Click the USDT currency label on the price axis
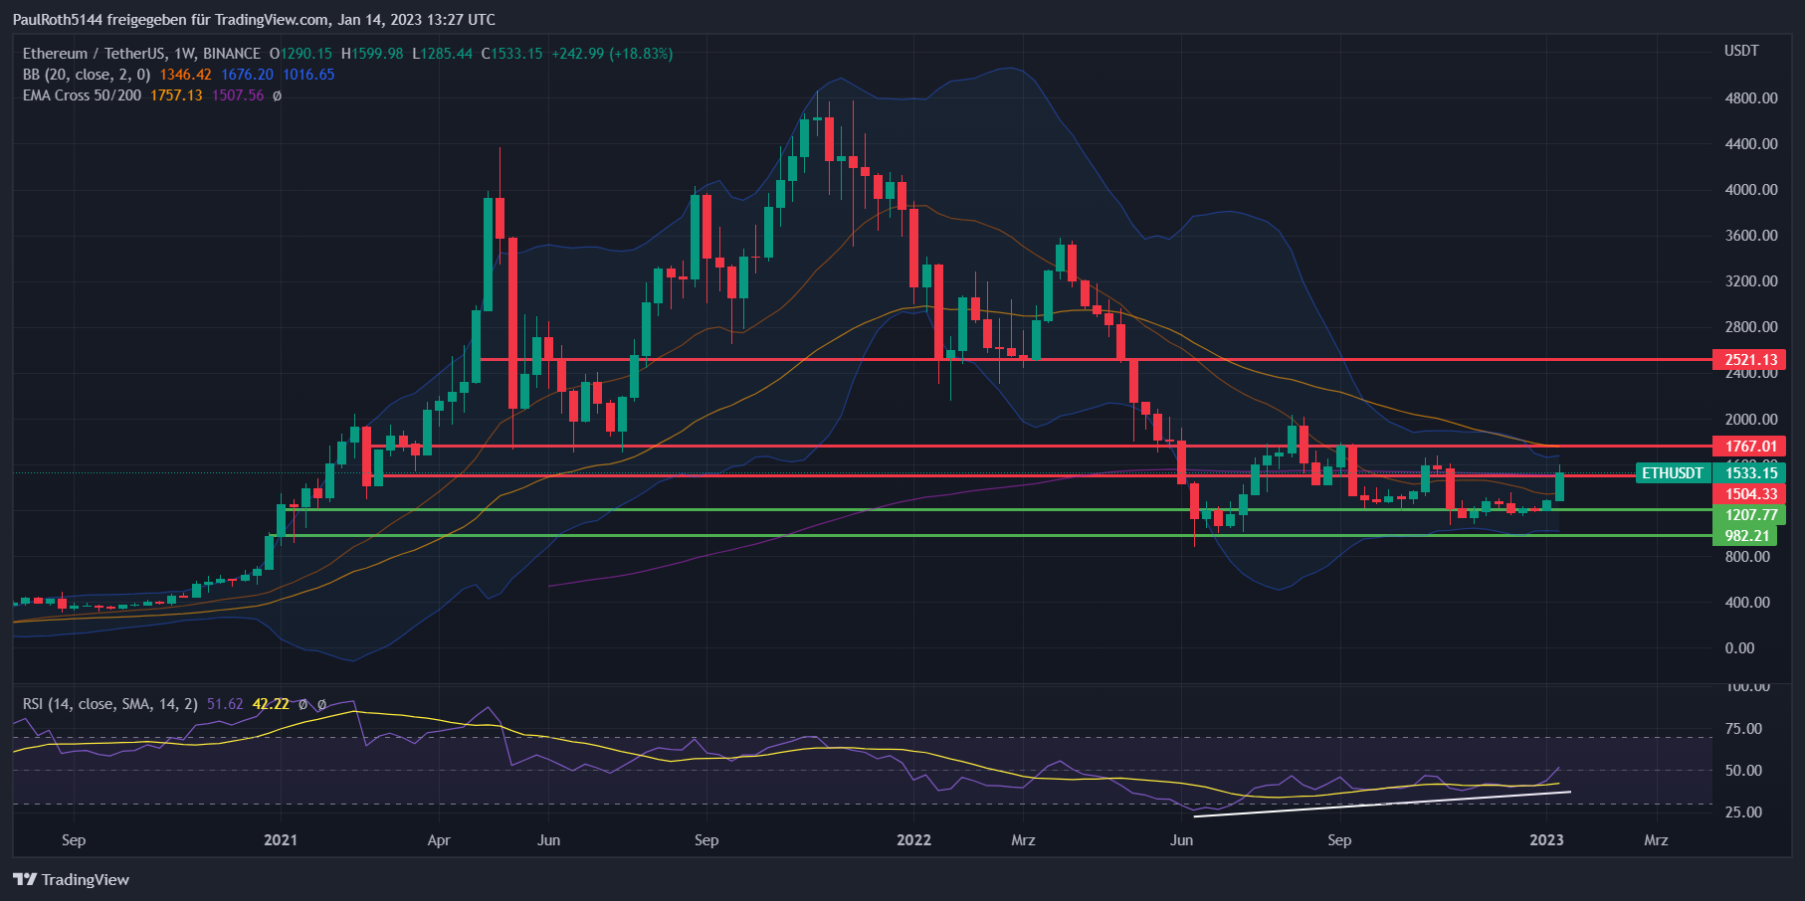Image resolution: width=1805 pixels, height=901 pixels. (1741, 51)
